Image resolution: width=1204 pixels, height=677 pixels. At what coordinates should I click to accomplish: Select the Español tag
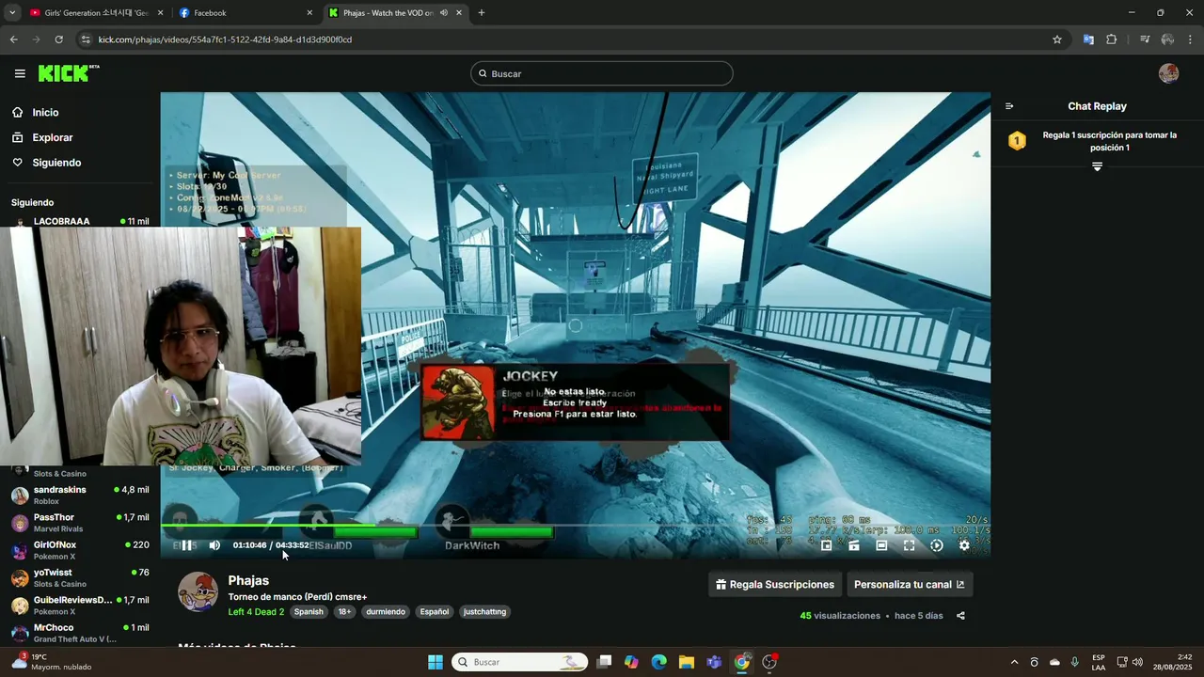(x=435, y=612)
